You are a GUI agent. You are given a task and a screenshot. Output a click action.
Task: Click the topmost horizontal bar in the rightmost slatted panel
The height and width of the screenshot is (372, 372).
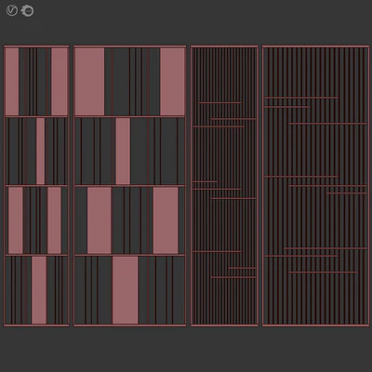tap(301, 98)
